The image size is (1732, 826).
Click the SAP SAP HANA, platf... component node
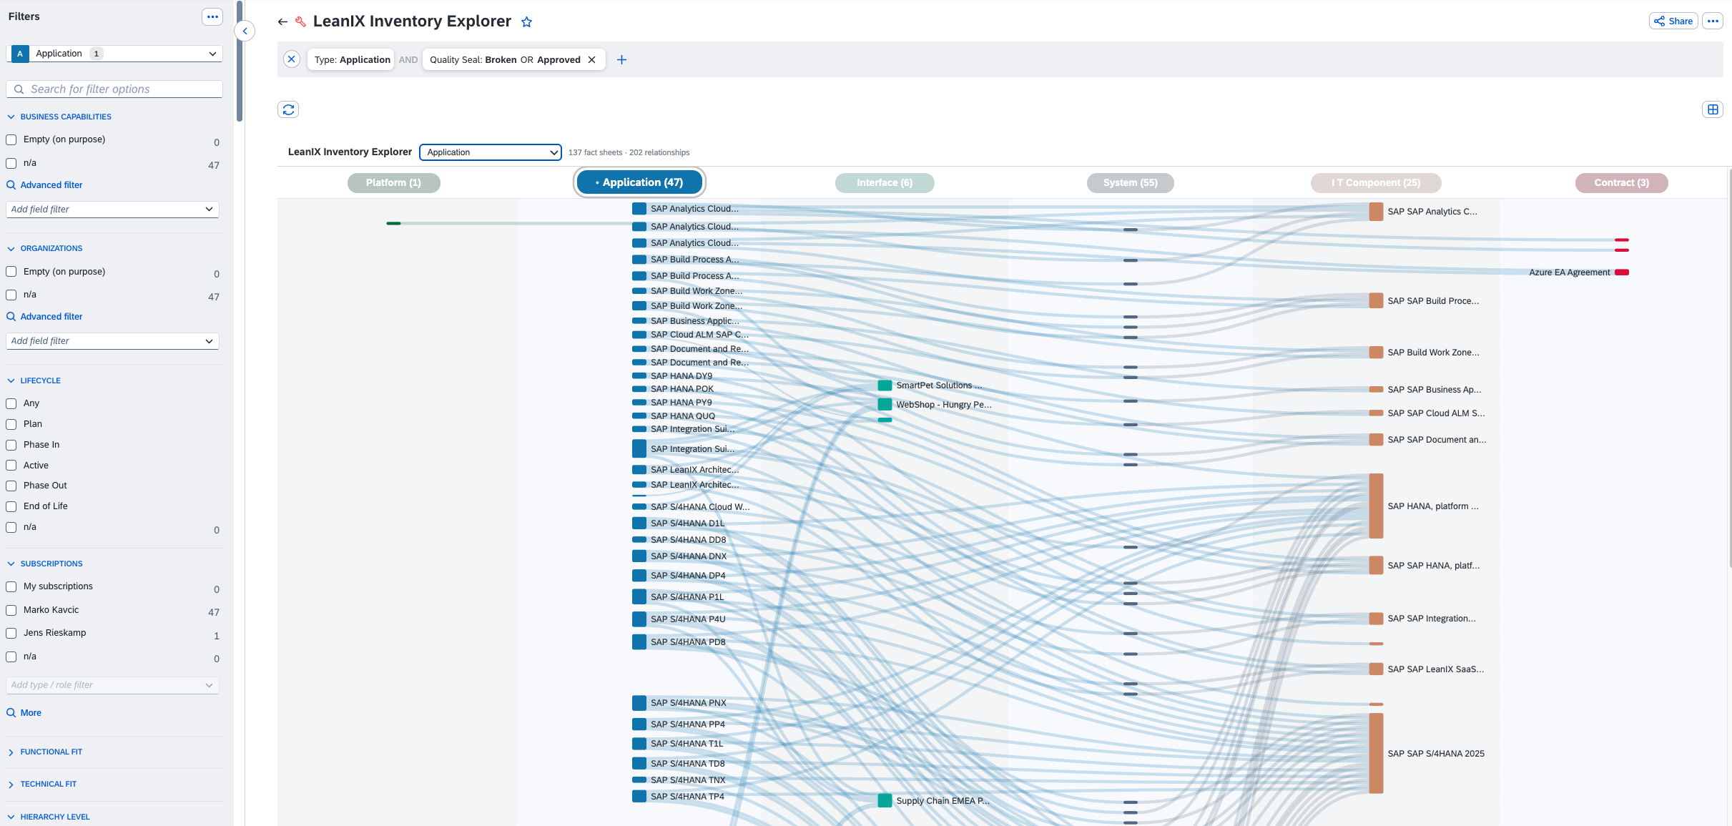coord(1376,566)
